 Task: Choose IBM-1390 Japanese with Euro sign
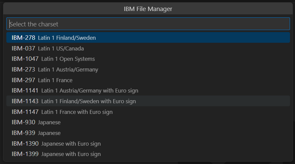click(x=148, y=144)
